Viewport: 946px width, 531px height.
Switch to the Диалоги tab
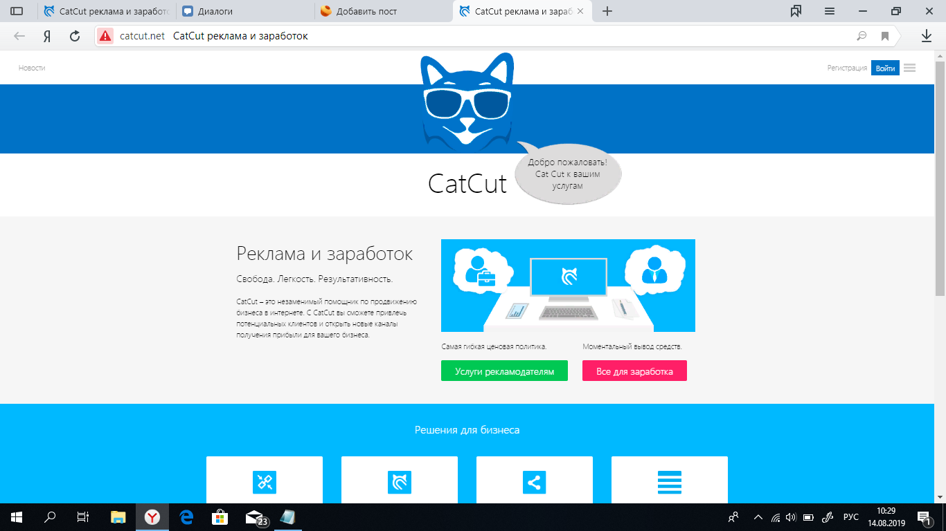245,11
